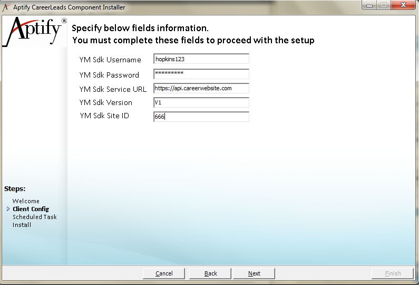This screenshot has height=285, width=419.
Task: Go Back to the previous step
Action: click(x=210, y=273)
